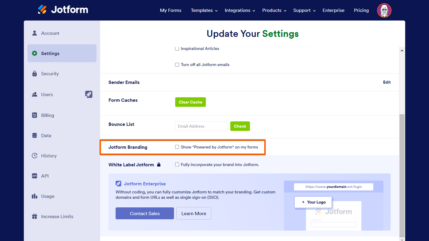Click the Form Caches label
This screenshot has height=241, width=429.
123,100
